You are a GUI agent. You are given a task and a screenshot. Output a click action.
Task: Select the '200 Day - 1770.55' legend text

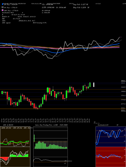coord(11,11)
